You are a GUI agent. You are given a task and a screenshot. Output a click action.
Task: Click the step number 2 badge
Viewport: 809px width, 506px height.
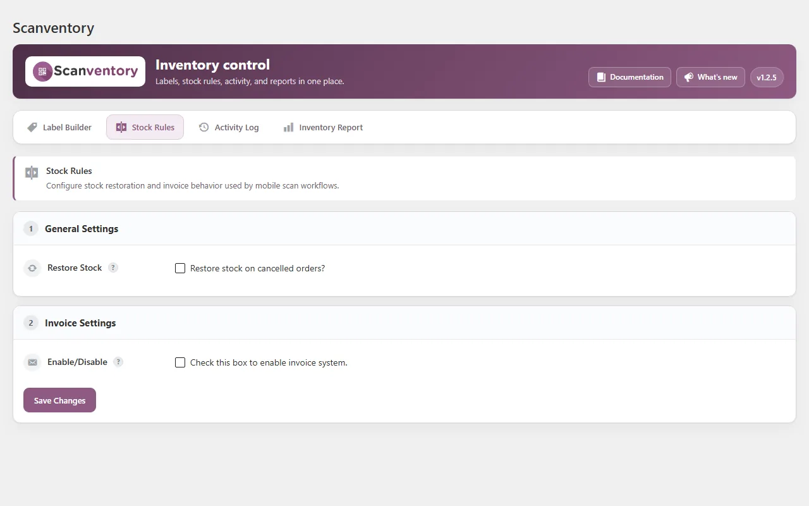pyautogui.click(x=31, y=323)
